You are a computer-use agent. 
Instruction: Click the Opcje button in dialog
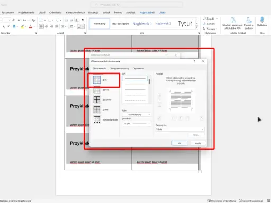[196, 135]
